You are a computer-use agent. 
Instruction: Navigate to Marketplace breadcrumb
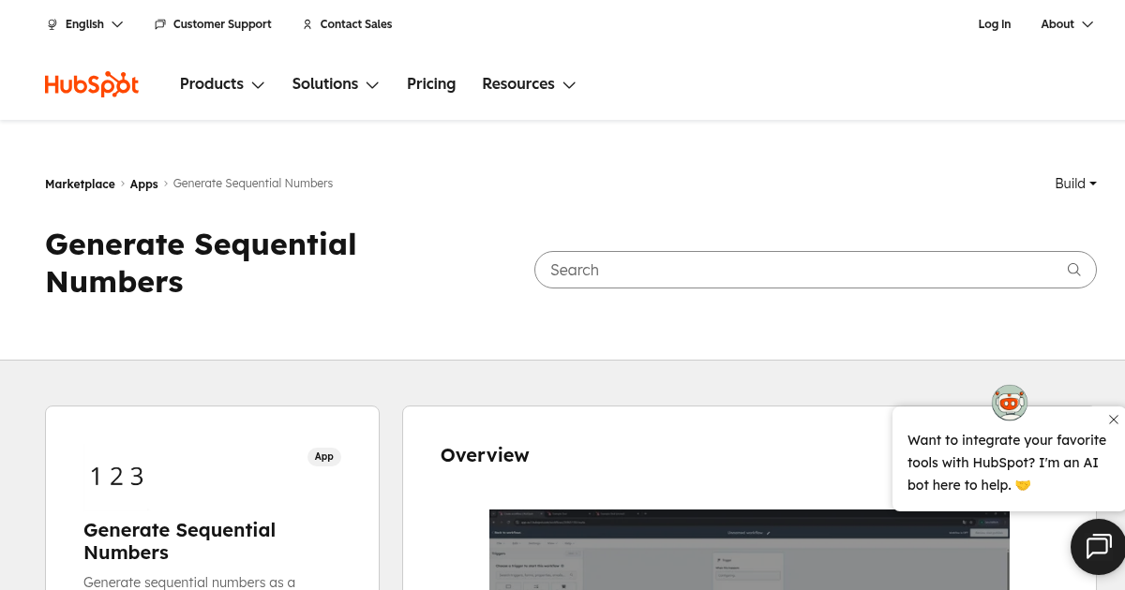(80, 184)
